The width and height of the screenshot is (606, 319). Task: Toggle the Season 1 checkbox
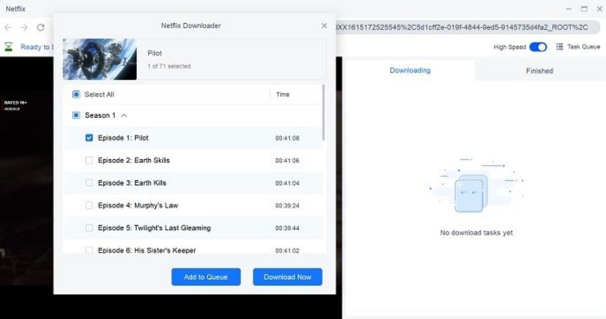click(x=76, y=115)
